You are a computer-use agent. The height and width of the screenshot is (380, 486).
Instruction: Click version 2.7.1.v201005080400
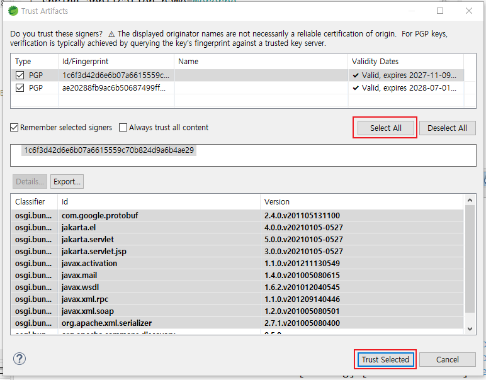302,323
